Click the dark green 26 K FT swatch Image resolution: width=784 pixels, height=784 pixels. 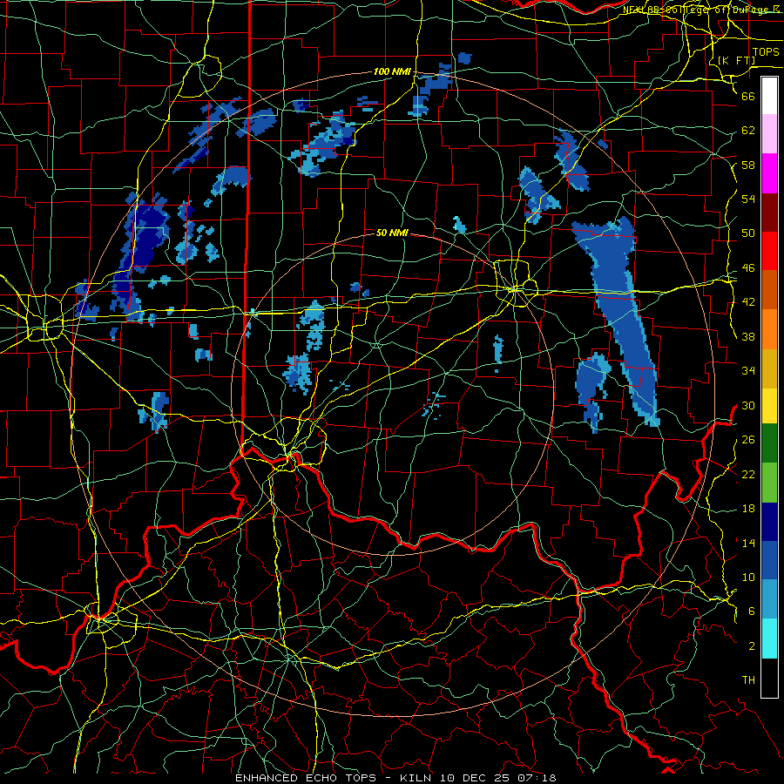[x=769, y=443]
